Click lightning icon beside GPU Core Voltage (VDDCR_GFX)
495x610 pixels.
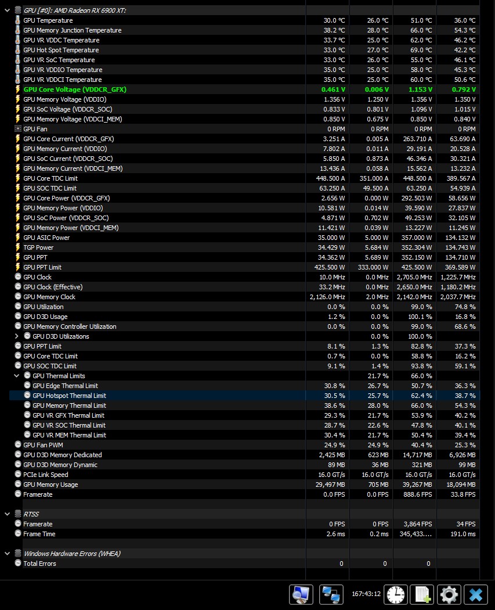coord(17,89)
